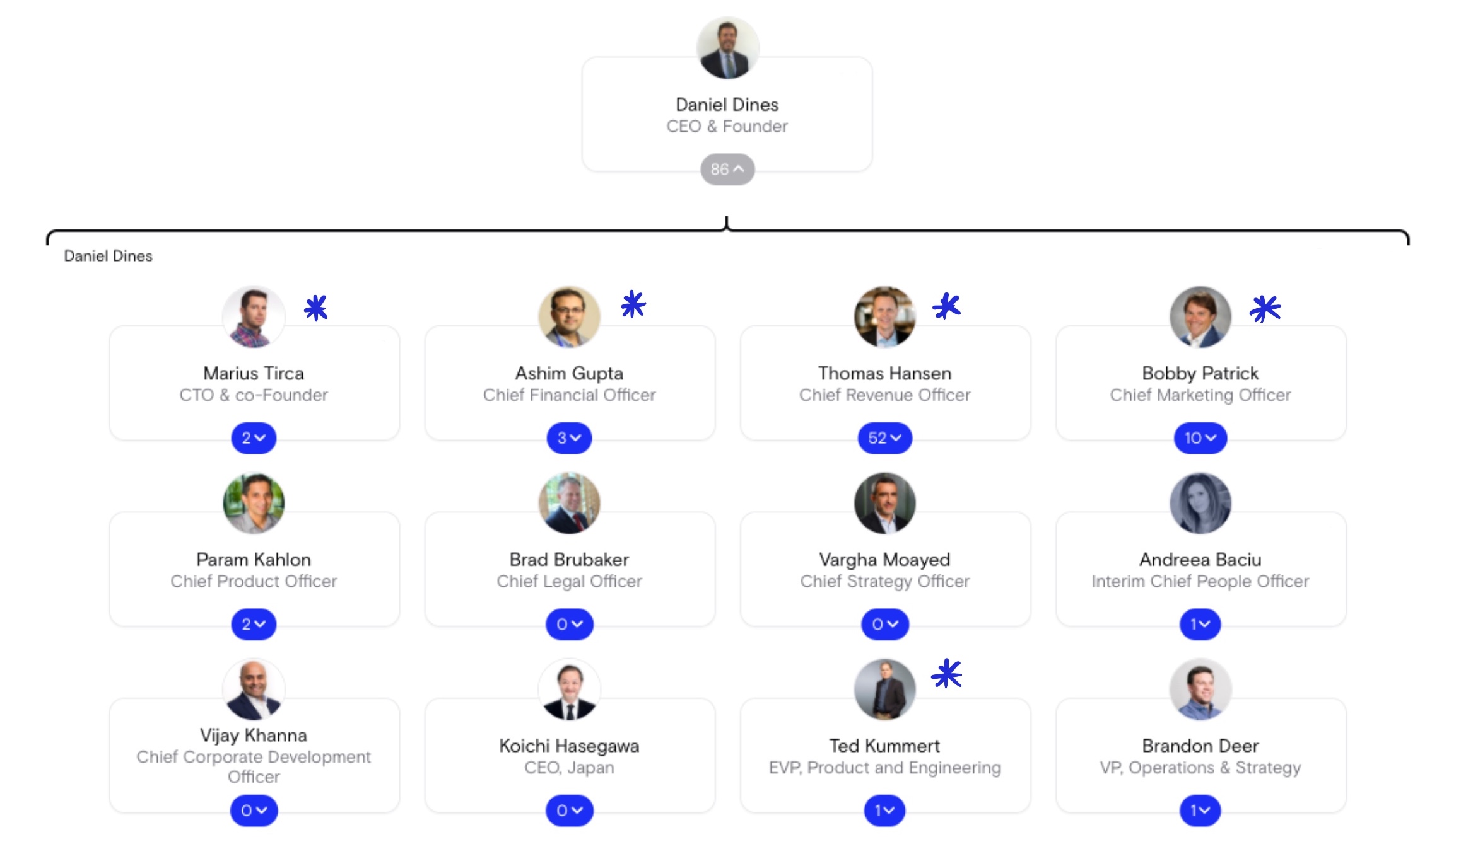Expand Ashim Gupta's 3 reports
The width and height of the screenshot is (1461, 854).
(x=569, y=437)
